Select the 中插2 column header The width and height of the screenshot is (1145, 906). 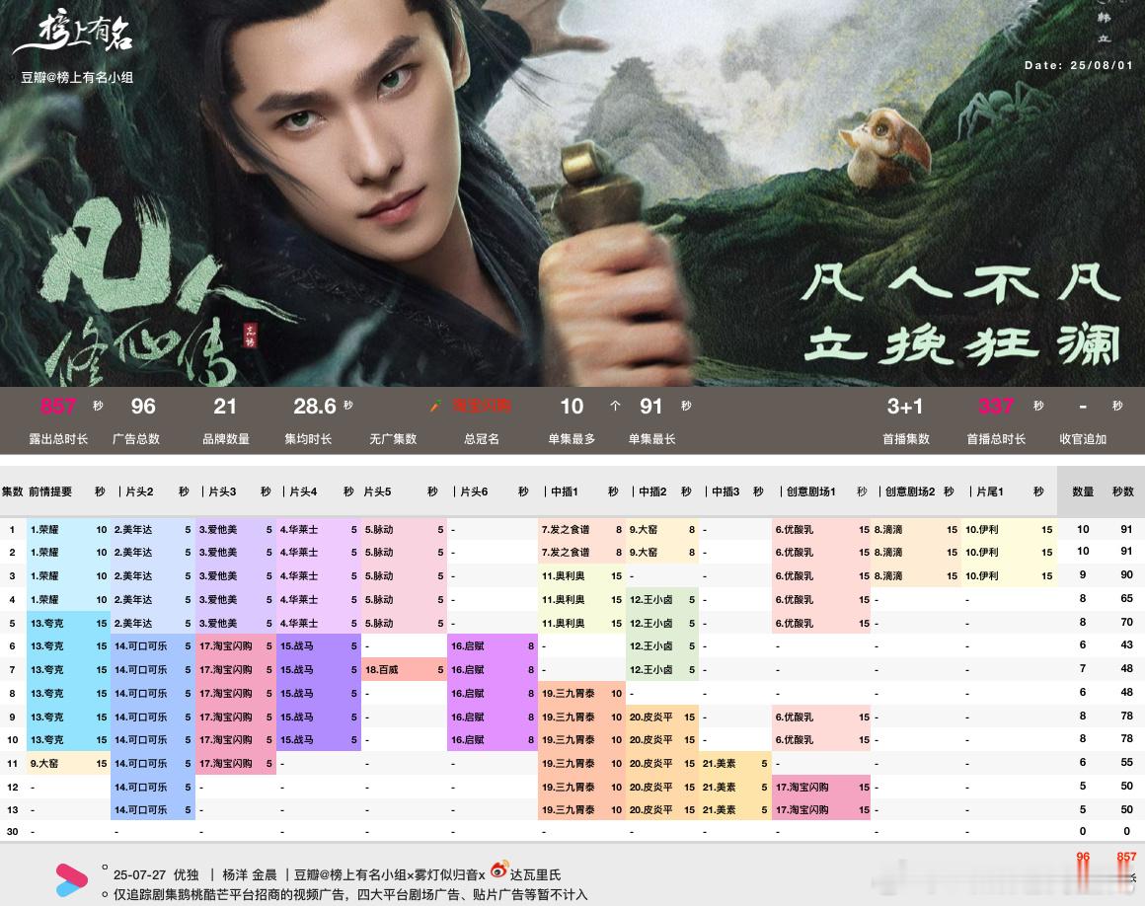[652, 491]
